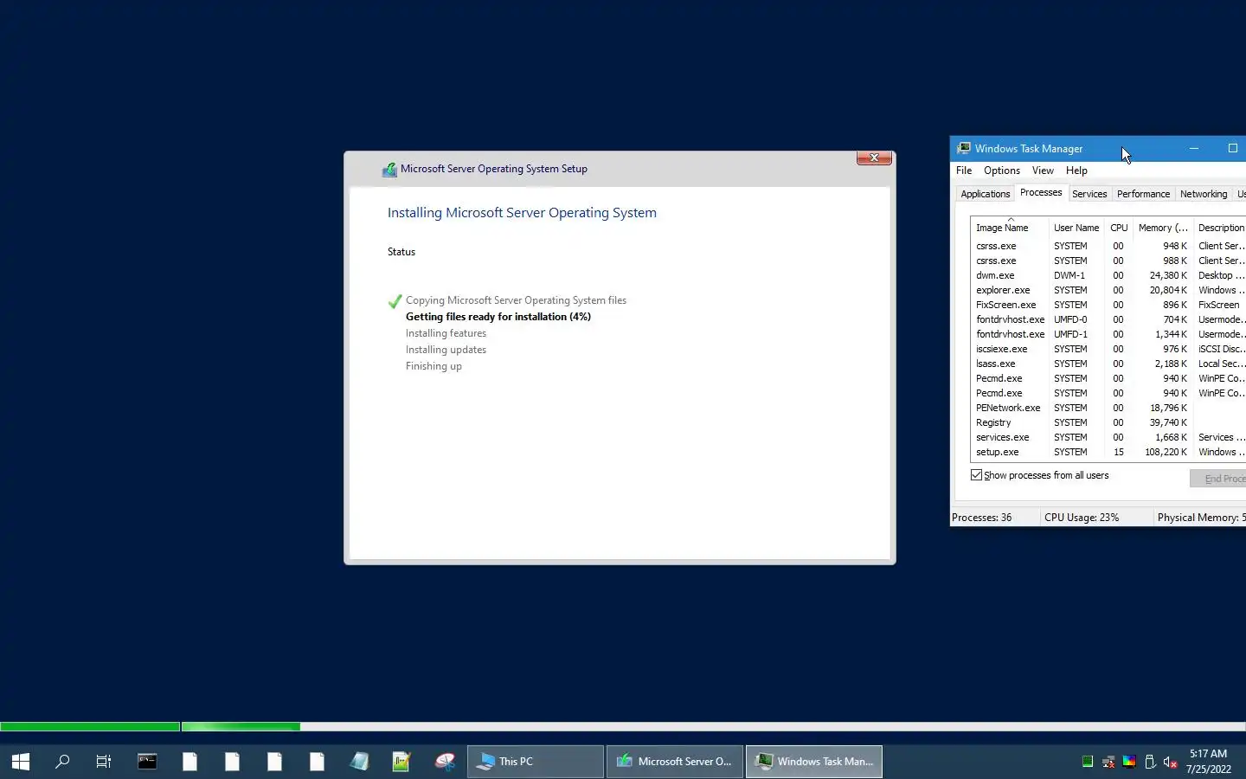Viewport: 1246px width, 779px height.
Task: Select the Registry process row
Action: tap(1108, 422)
